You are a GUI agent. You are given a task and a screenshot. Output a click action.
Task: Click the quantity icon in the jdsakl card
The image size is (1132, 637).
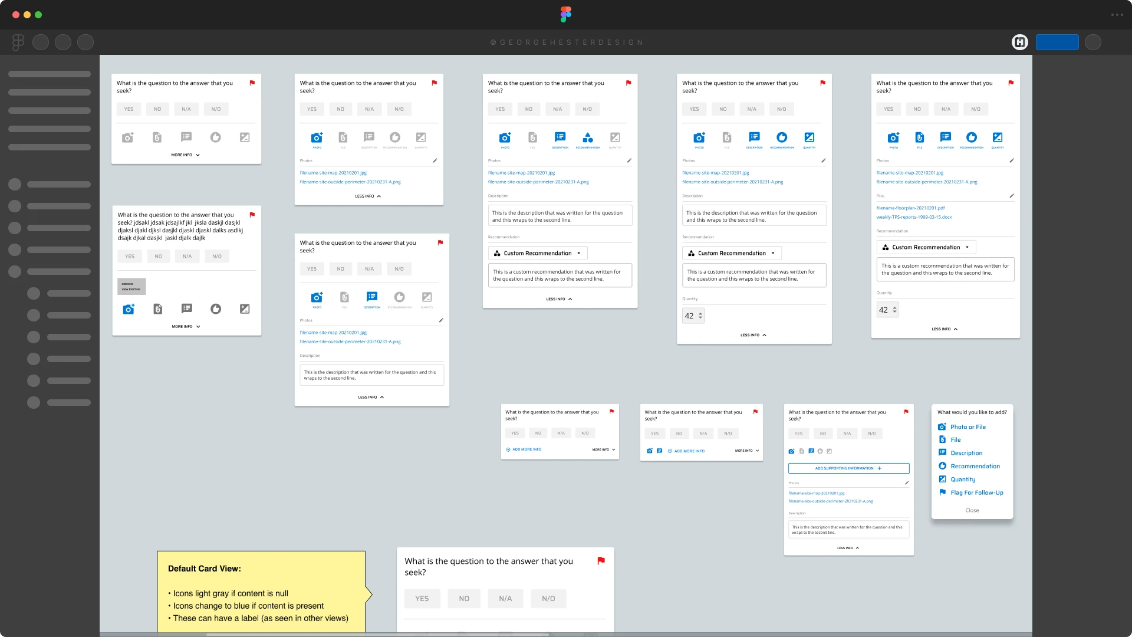point(245,308)
